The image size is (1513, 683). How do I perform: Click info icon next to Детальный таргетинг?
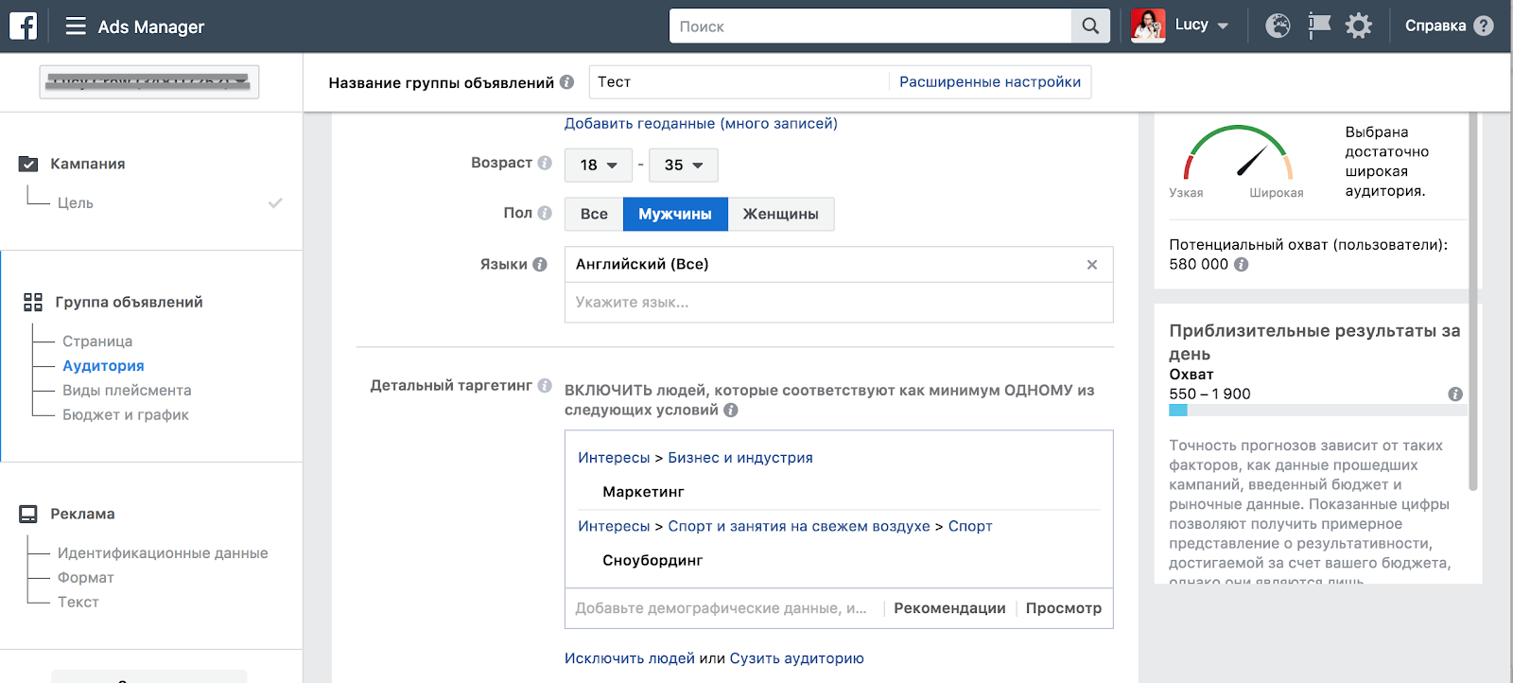point(545,385)
